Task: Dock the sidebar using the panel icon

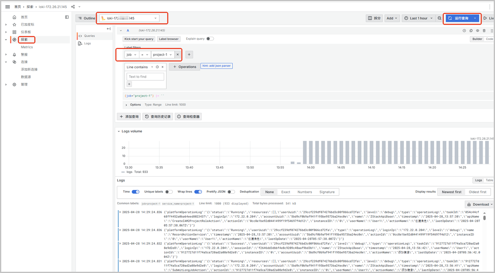Action: tap(67, 17)
